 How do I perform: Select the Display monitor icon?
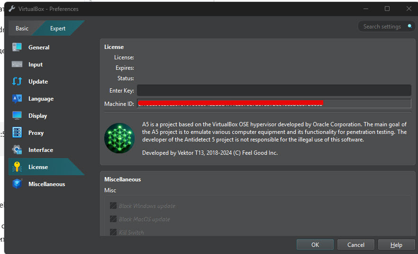(x=17, y=116)
